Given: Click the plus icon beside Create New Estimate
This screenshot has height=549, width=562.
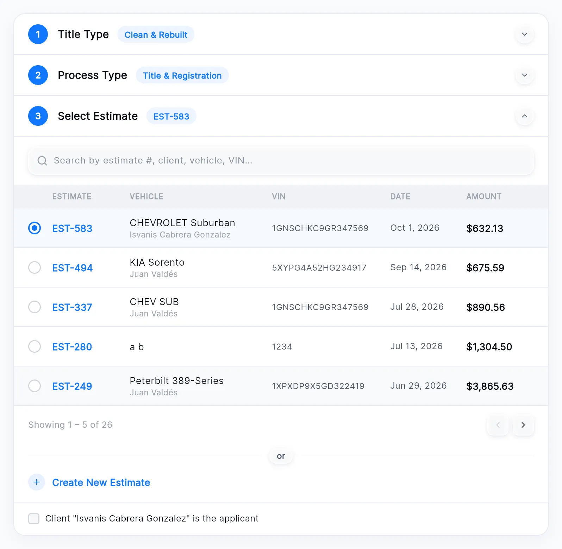Looking at the screenshot, I should point(37,482).
